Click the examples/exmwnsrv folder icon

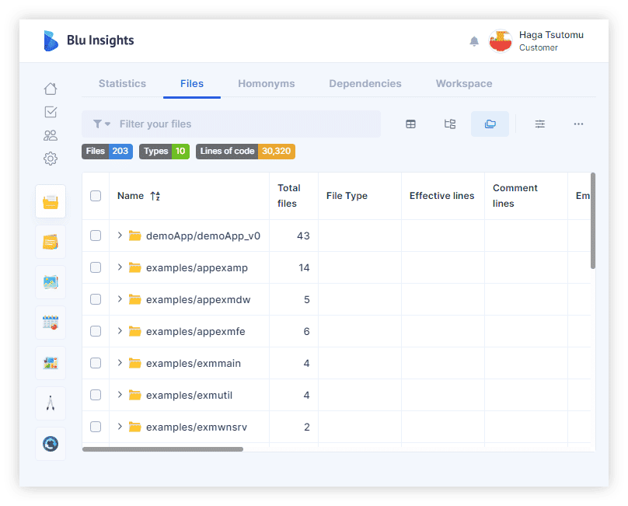tap(134, 427)
